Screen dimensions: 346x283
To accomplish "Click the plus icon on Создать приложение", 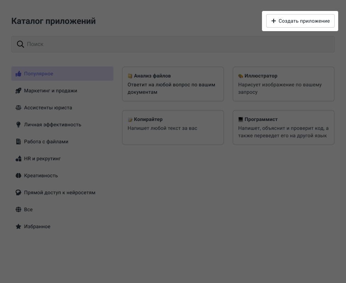I will [273, 21].
